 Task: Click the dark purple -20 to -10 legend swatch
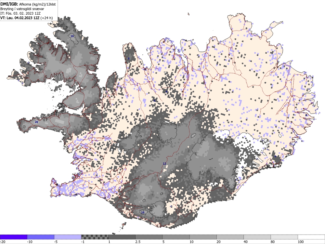(13, 237)
